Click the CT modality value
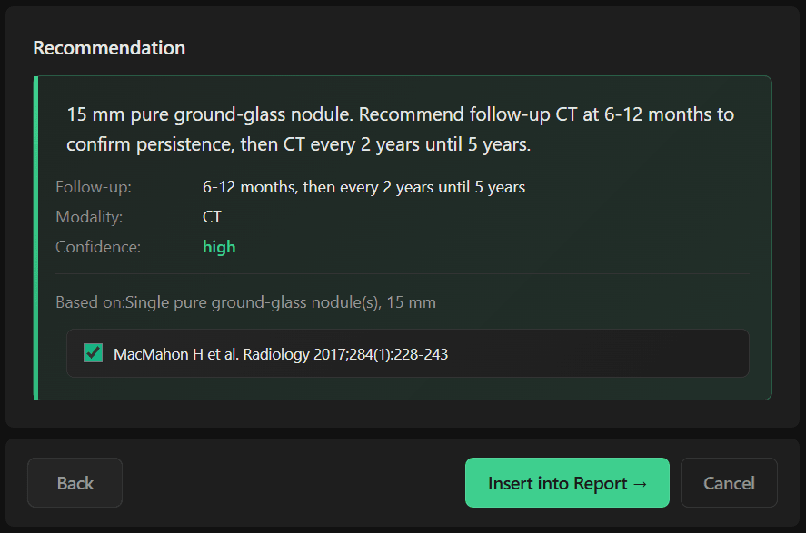Image resolution: width=806 pixels, height=533 pixels. point(212,216)
